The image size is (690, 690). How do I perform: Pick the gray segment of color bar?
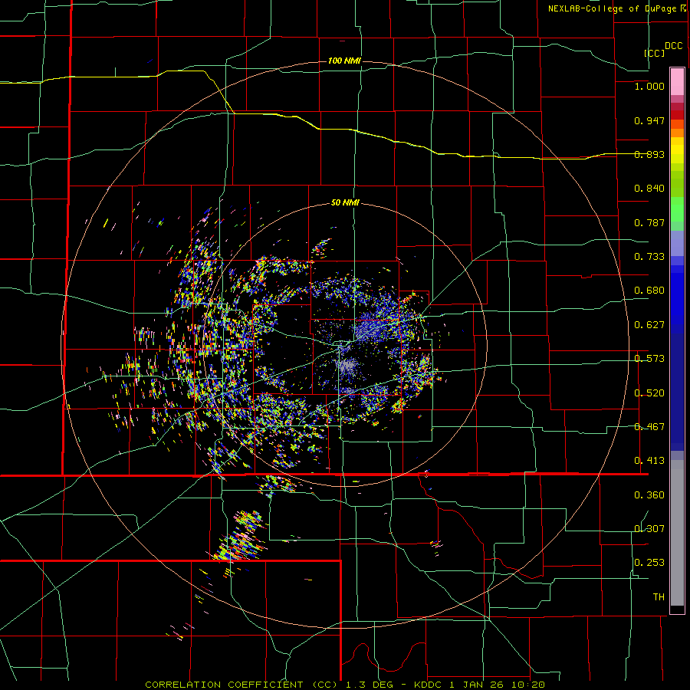[x=677, y=533]
